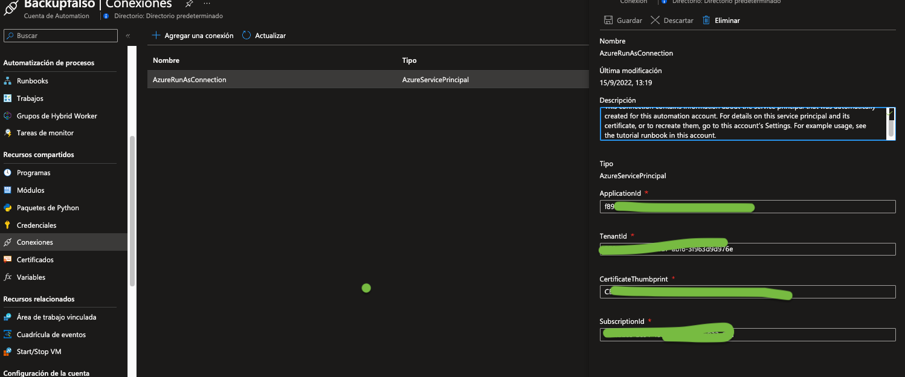Click the Credenciales key icon

[x=8, y=225]
